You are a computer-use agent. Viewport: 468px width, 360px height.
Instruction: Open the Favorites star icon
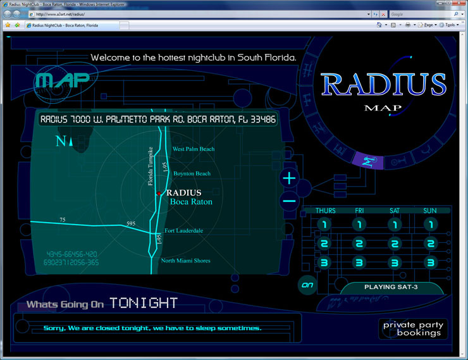8,25
